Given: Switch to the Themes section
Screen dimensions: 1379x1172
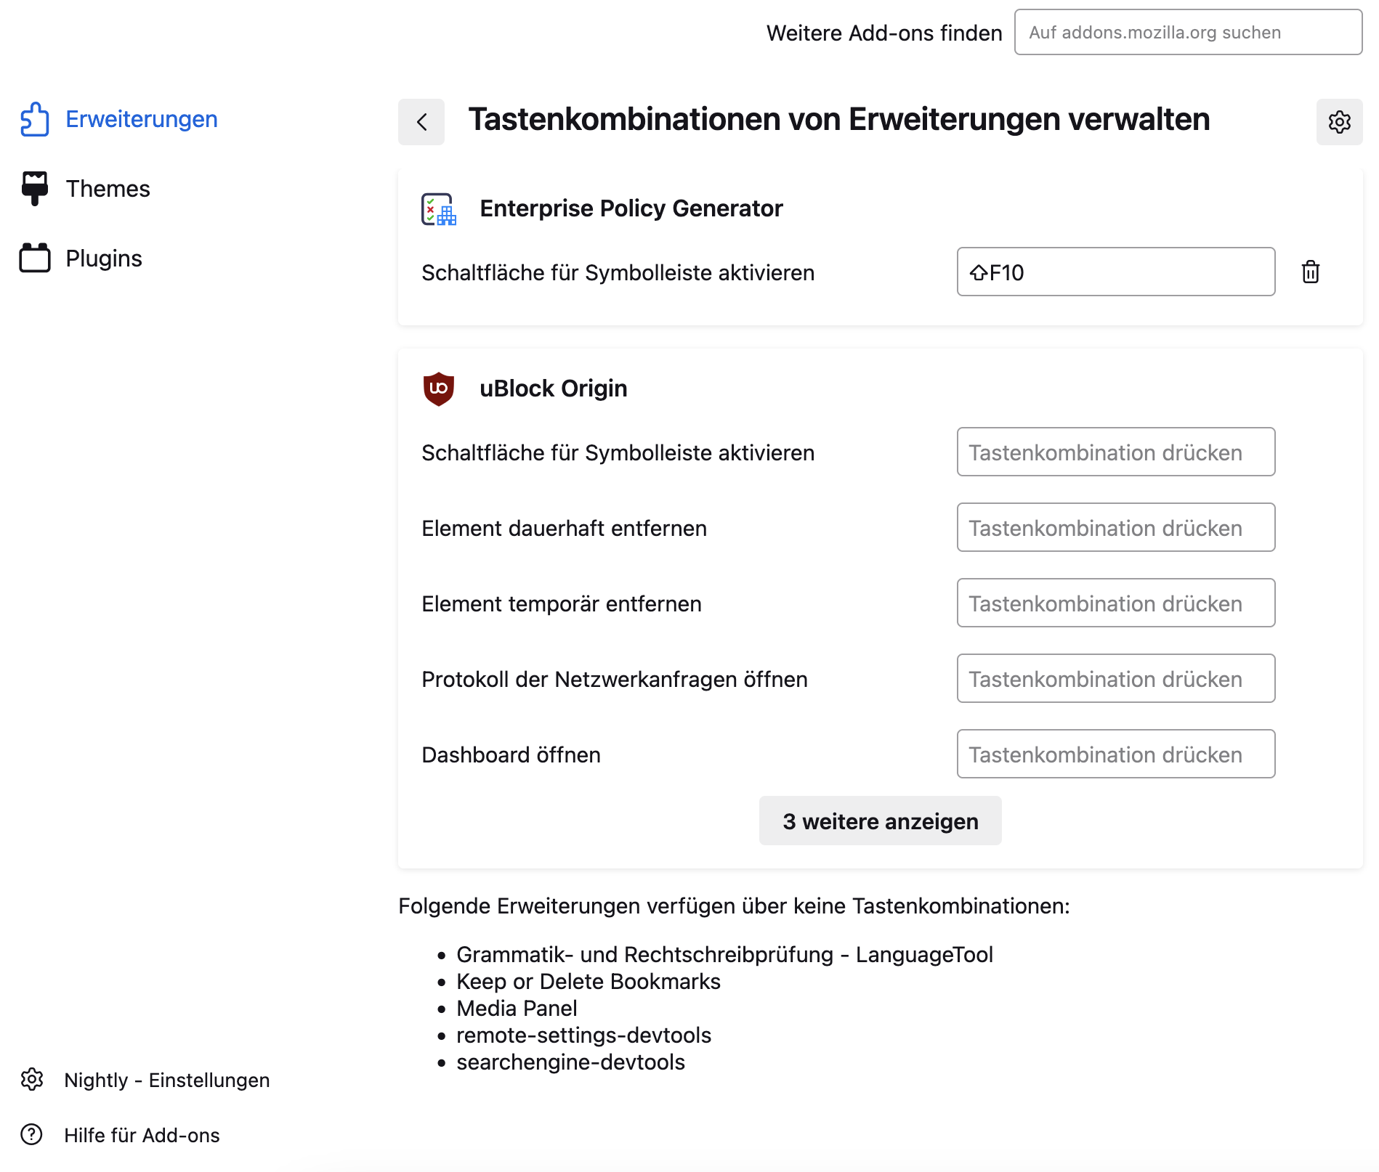Looking at the screenshot, I should coord(108,189).
